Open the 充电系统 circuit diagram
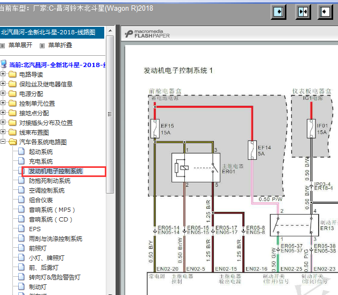The height and width of the screenshot is (295, 338). (x=41, y=161)
